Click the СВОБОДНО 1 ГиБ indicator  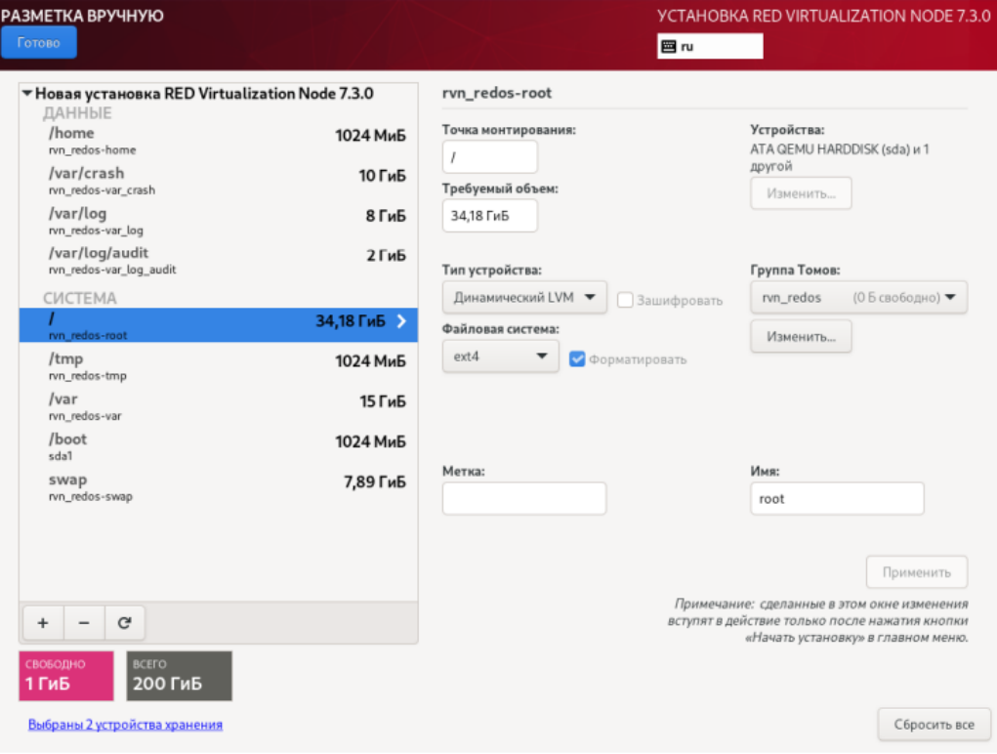tap(66, 677)
